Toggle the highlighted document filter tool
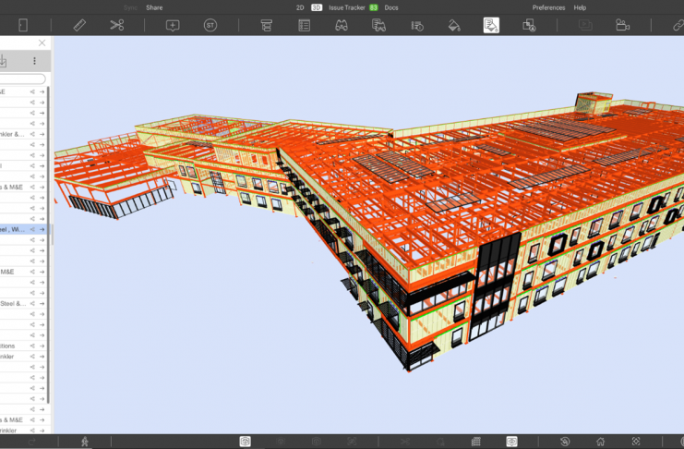This screenshot has width=684, height=449. click(x=491, y=25)
